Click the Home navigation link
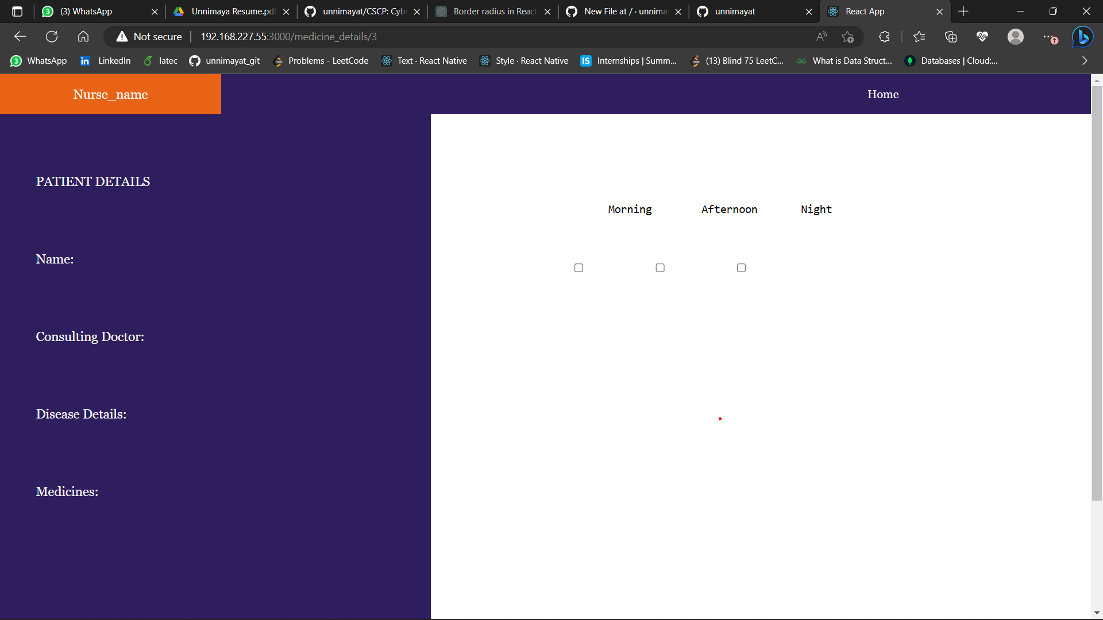1103x620 pixels. pyautogui.click(x=882, y=94)
